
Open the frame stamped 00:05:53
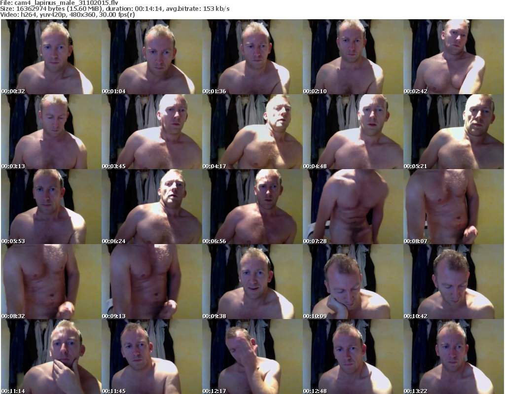(51, 207)
